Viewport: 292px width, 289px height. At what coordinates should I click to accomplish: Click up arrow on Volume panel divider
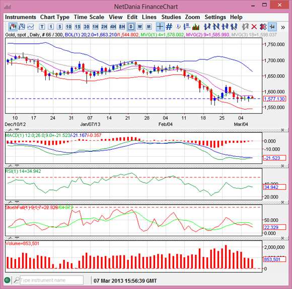tap(11, 238)
